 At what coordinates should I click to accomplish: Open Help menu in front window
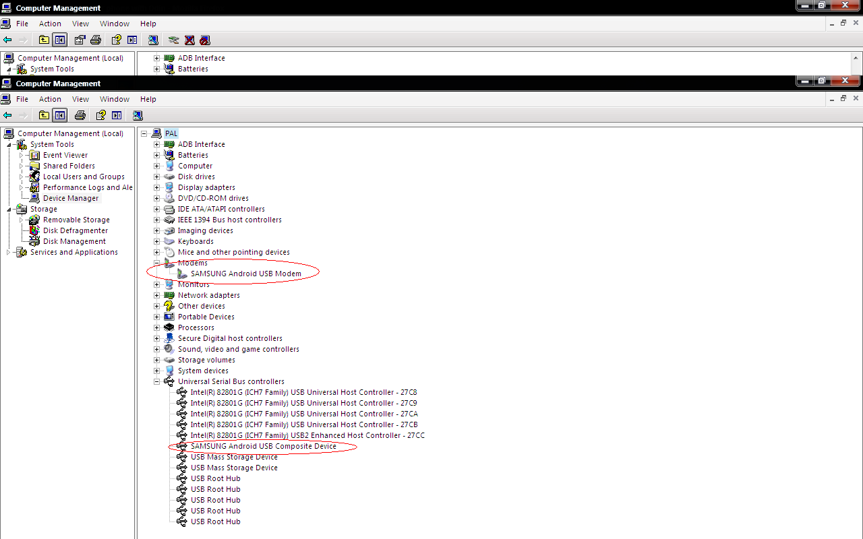point(148,99)
